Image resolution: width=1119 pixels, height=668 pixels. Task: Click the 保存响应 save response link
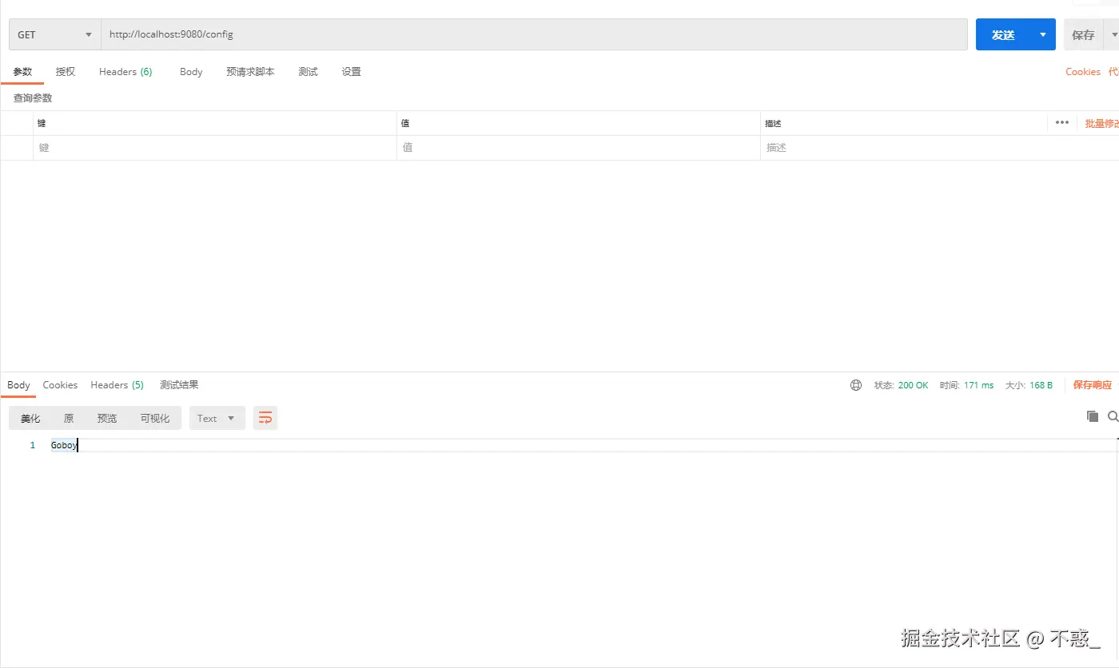[x=1092, y=385]
